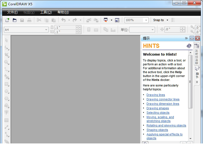Select the Freehand tool
This screenshot has height=149, width=203.
tap(7, 69)
